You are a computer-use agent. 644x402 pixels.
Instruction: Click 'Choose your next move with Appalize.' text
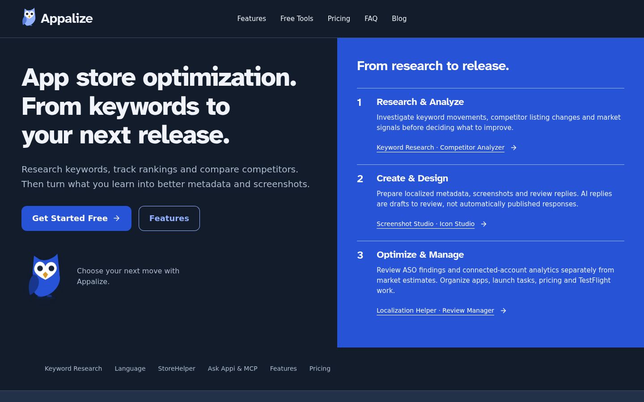click(128, 276)
